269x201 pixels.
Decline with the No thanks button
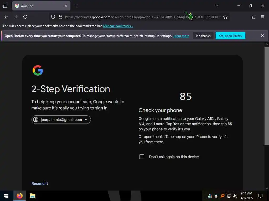click(x=203, y=36)
